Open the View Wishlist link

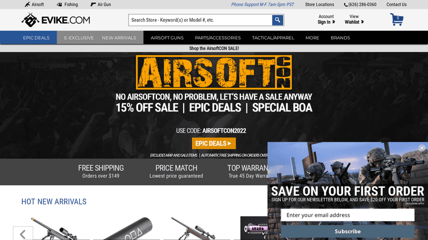click(354, 19)
